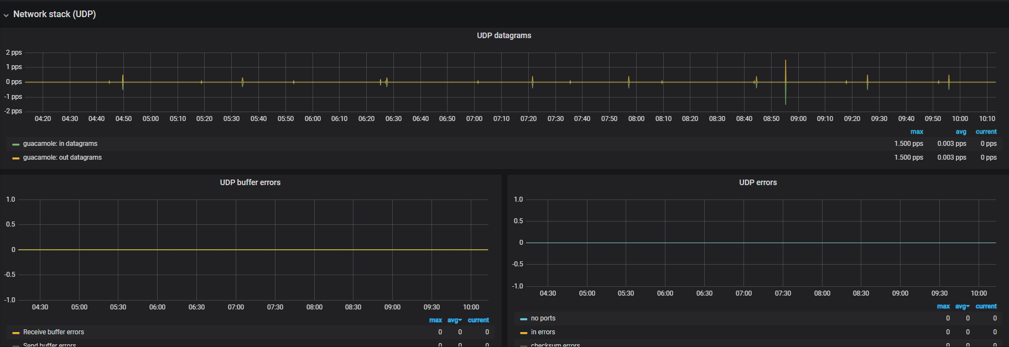The image size is (1009, 347).
Task: Click the 2 pps label on UDP datagrams axis
Action: click(x=14, y=52)
